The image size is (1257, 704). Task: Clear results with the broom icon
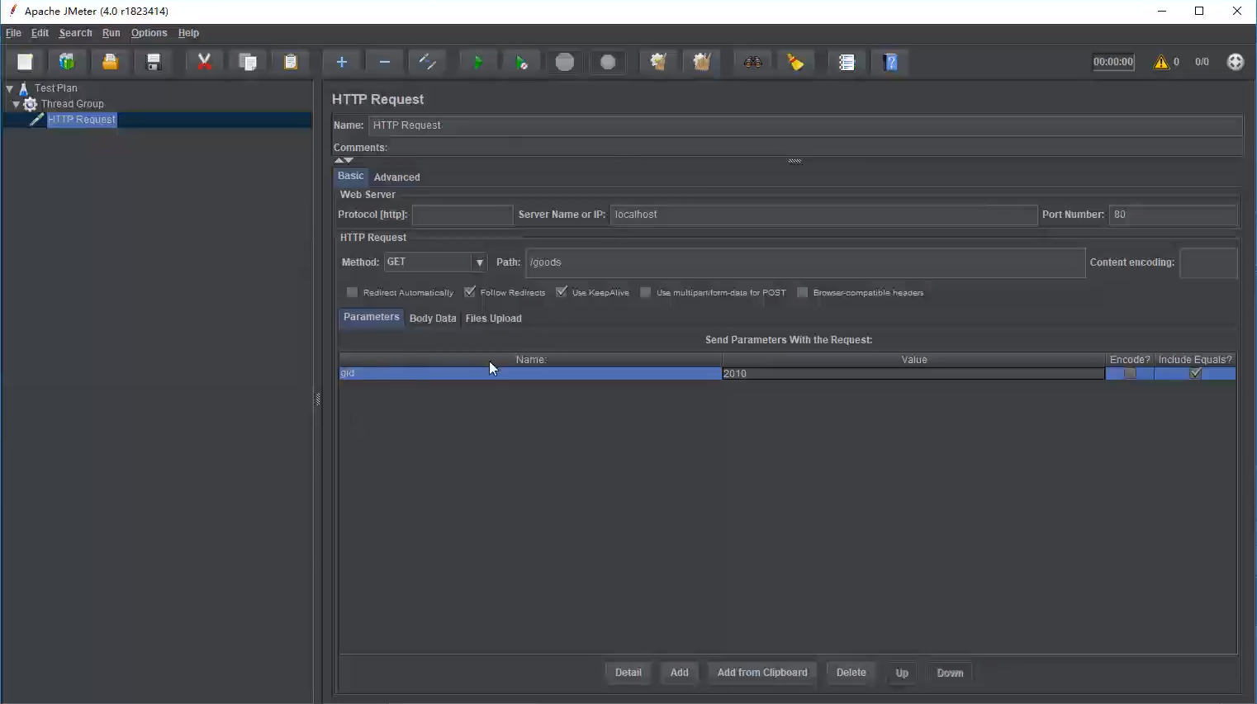[658, 62]
